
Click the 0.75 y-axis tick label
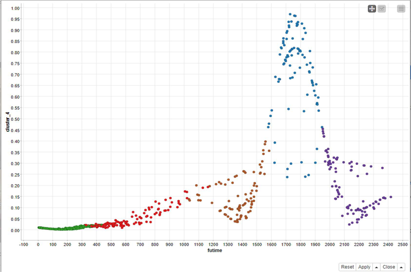pyautogui.click(x=15, y=64)
